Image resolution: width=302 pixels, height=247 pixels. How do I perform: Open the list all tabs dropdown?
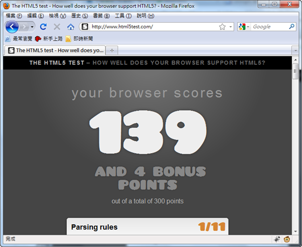294,50
